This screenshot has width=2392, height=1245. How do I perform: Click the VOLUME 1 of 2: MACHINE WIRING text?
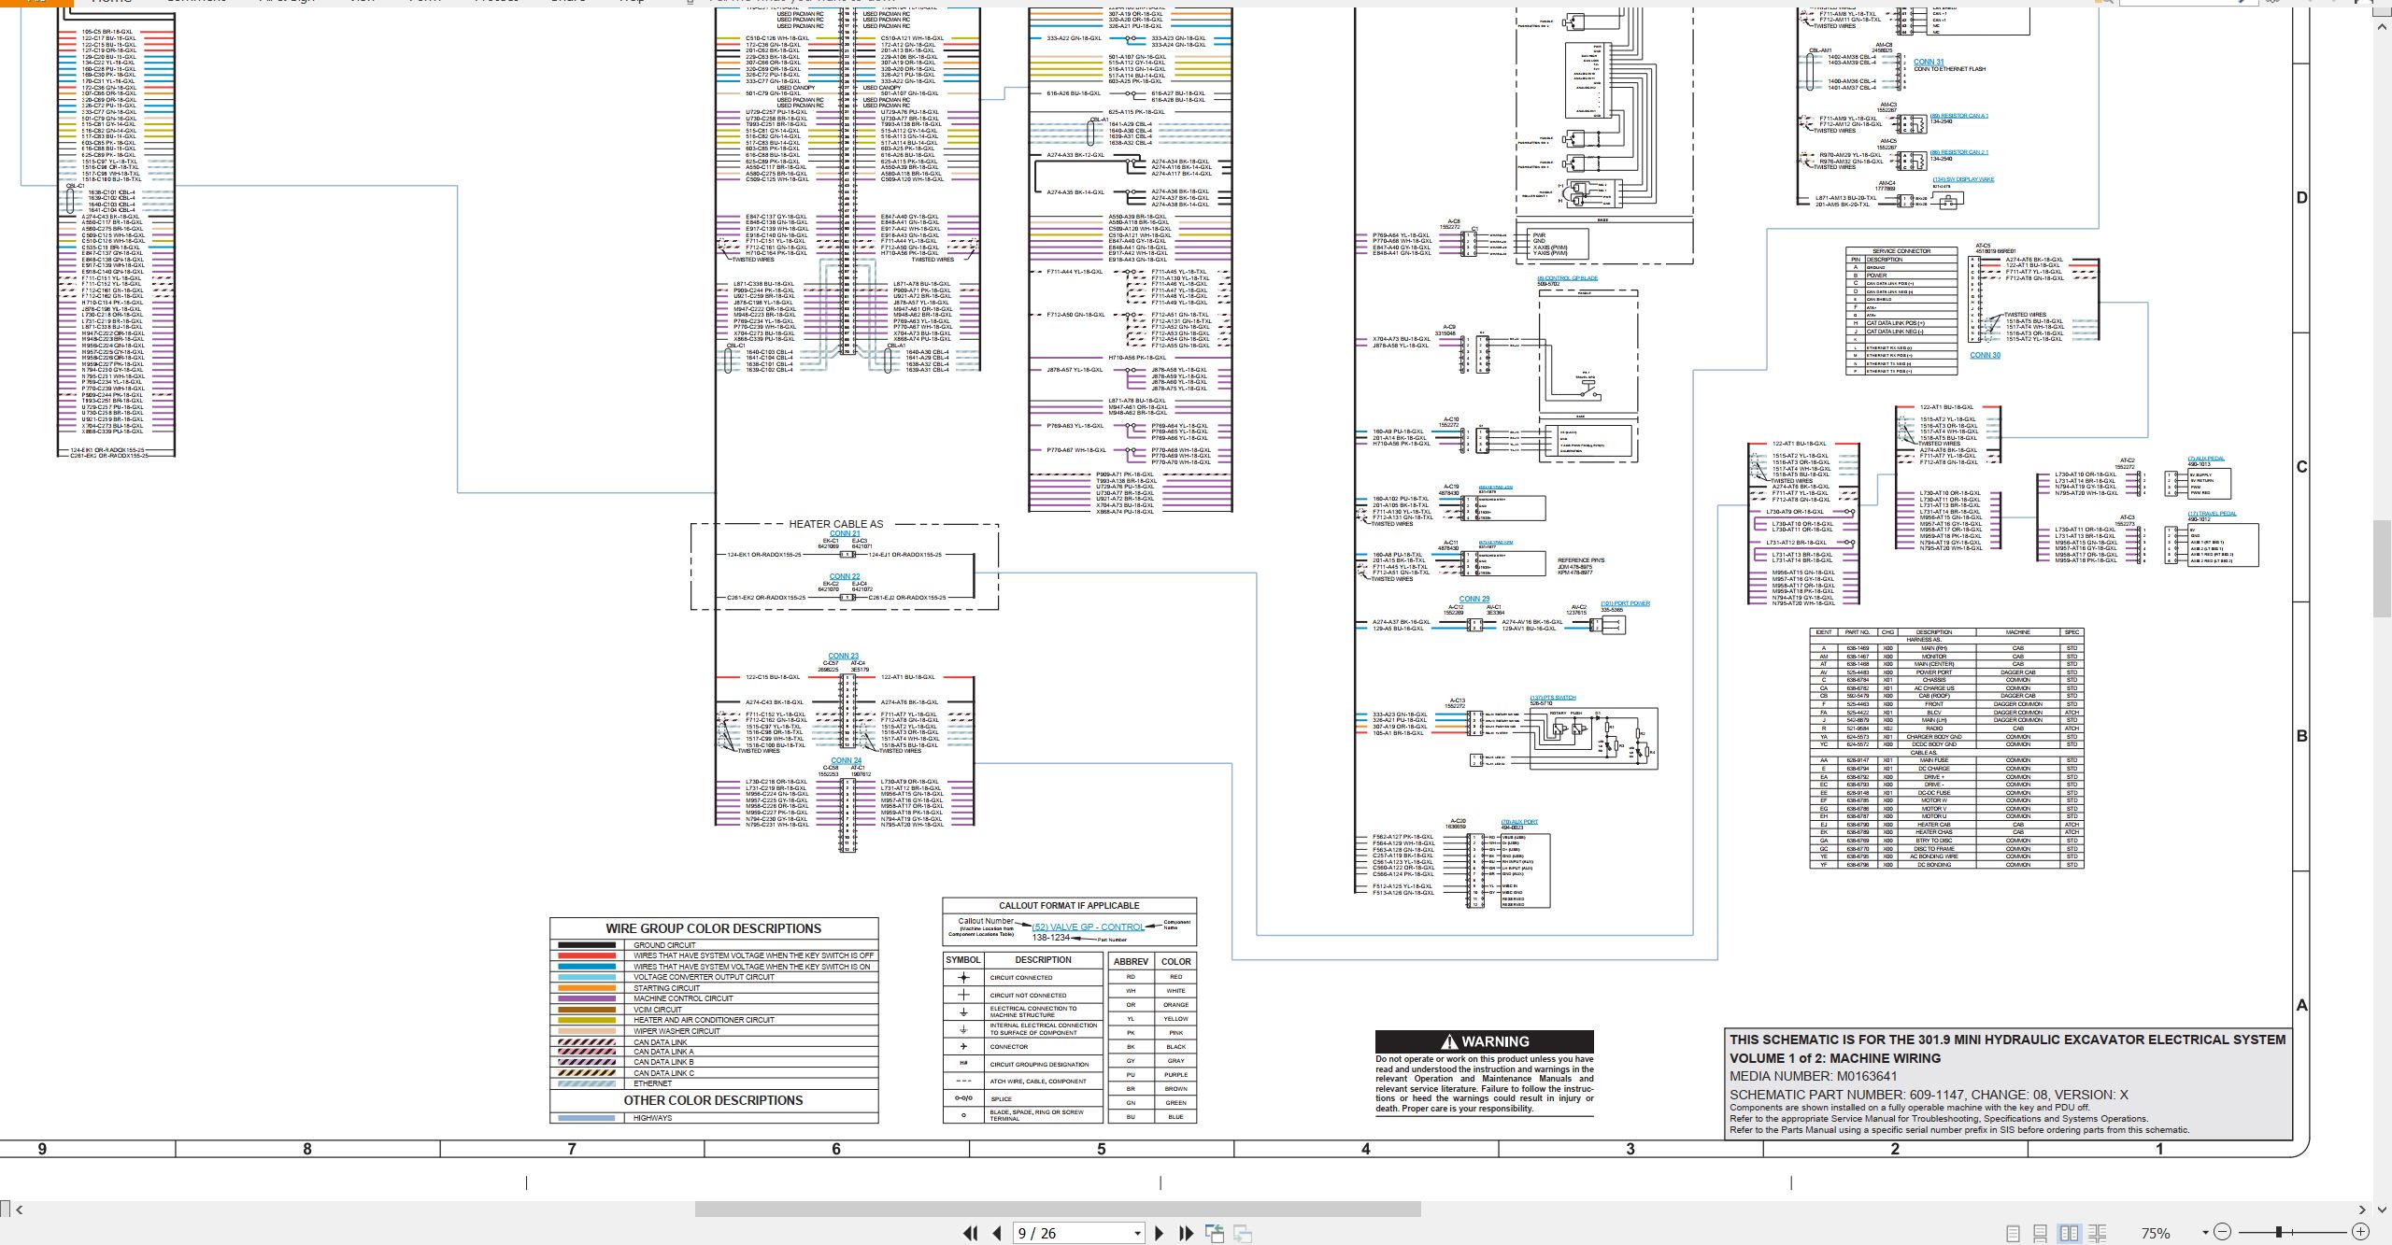point(1835,1058)
